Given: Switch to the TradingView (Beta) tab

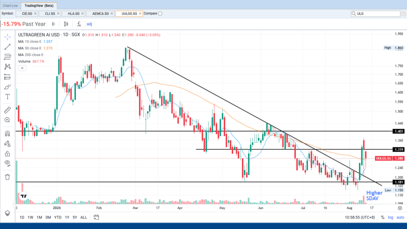Looking at the screenshot, I should (39, 6).
